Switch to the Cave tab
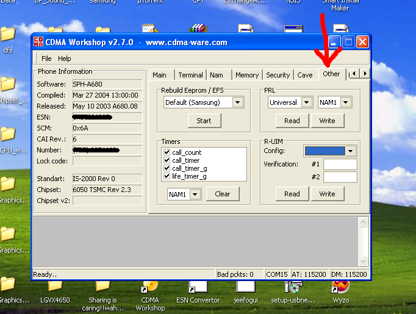The image size is (416, 314). click(305, 75)
